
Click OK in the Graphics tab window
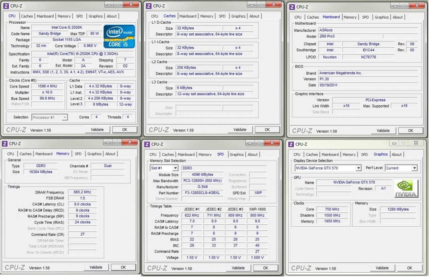pyautogui.click(x=409, y=268)
